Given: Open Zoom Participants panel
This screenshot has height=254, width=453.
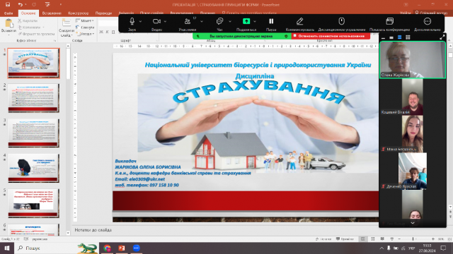Looking at the screenshot, I should [188, 21].
